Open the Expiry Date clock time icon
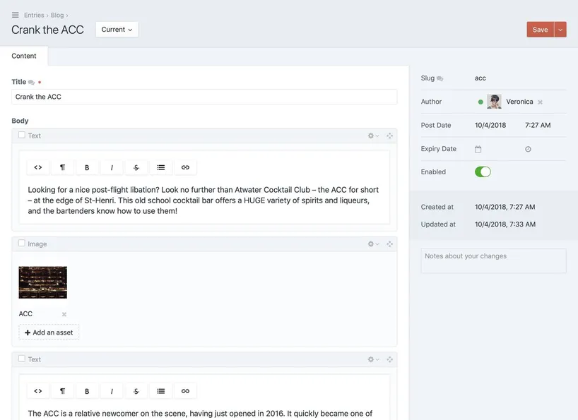578x420 pixels. (528, 149)
